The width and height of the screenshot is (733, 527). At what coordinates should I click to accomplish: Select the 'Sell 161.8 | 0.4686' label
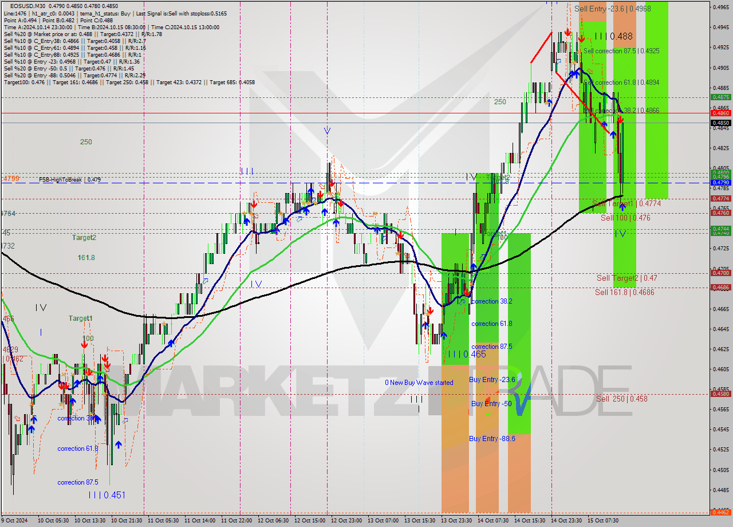624,292
